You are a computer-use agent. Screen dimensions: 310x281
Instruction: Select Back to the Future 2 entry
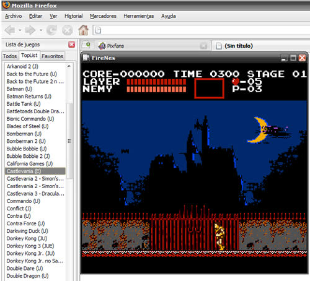[x=35, y=82]
